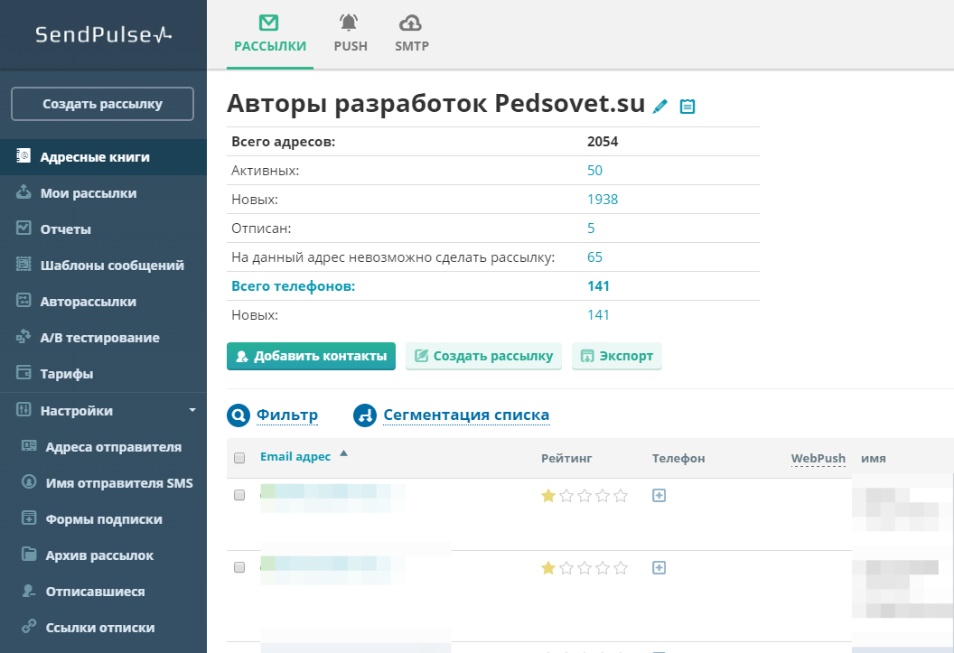Click the pencil edit icon beside title
The image size is (954, 653).
coord(660,107)
